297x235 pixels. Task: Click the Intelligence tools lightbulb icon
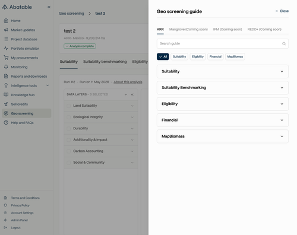(x=6, y=85)
